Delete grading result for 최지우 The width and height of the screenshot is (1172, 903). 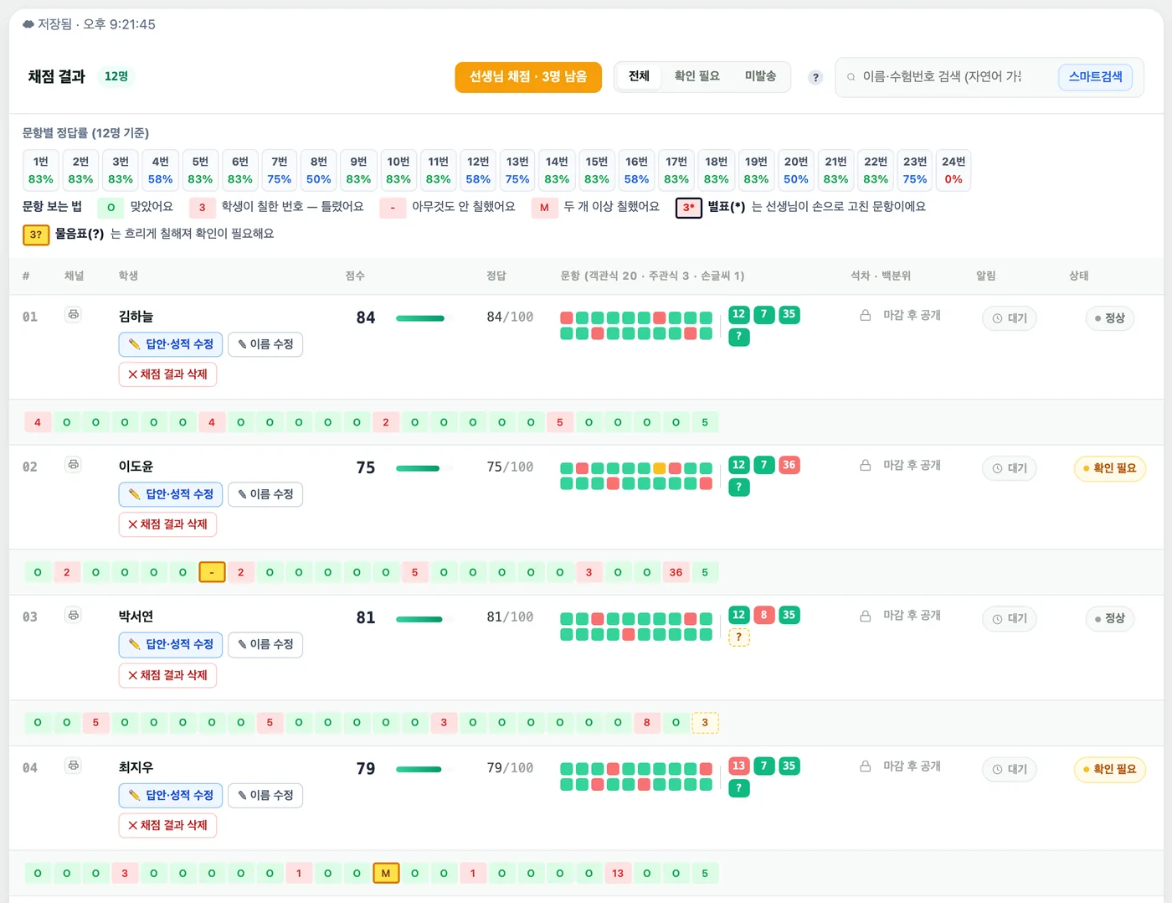(167, 825)
